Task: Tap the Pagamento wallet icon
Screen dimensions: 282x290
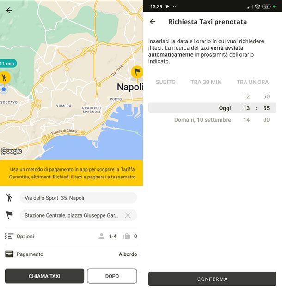Action: pos(9,254)
